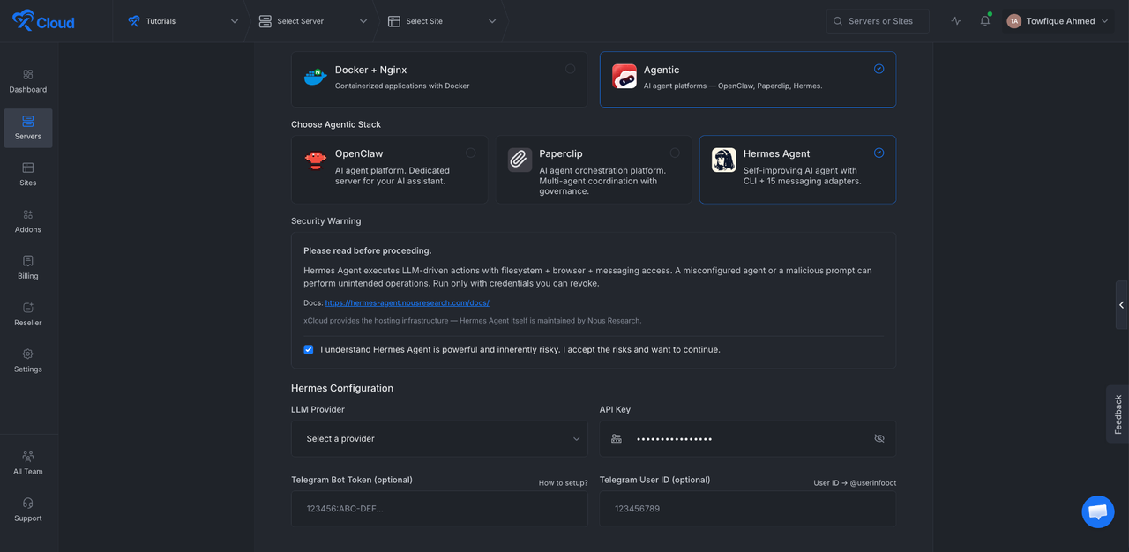Click the TA user avatar
This screenshot has height=552, width=1129.
click(1014, 21)
